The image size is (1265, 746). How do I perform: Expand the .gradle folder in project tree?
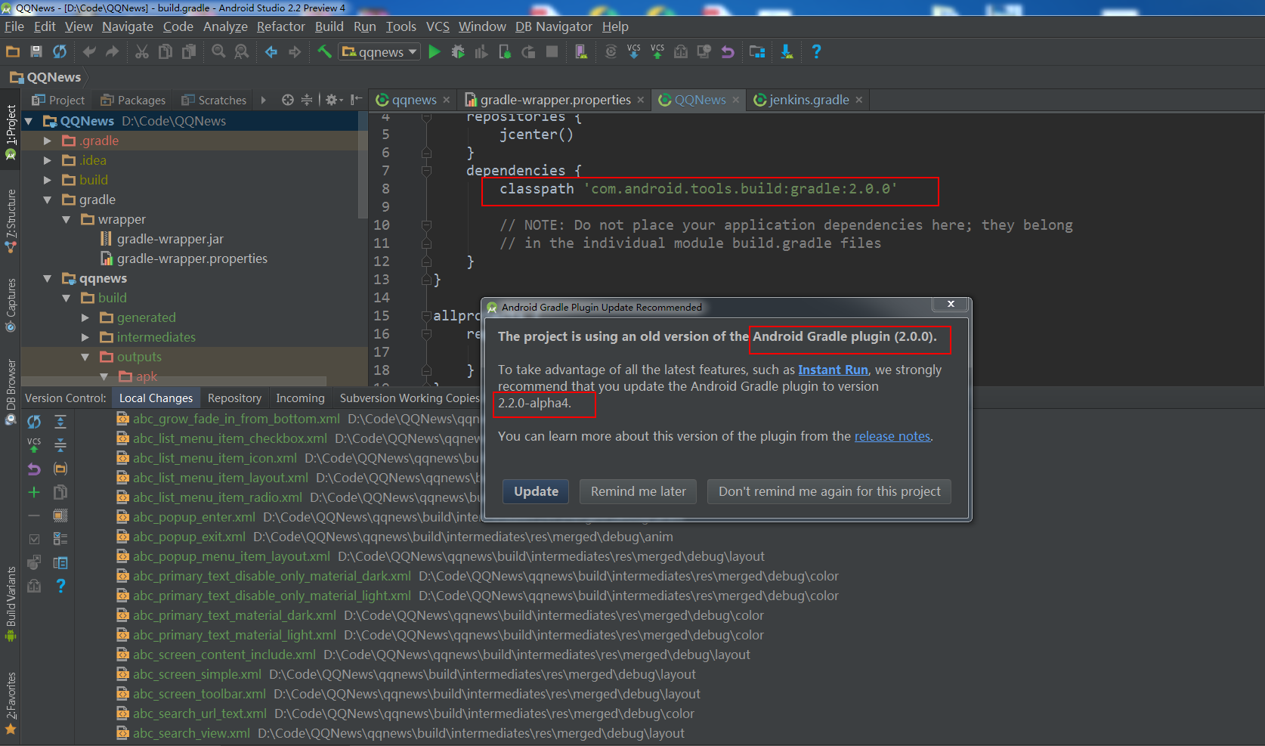[48, 141]
